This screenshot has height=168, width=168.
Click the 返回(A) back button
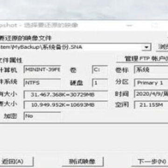[16, 161]
